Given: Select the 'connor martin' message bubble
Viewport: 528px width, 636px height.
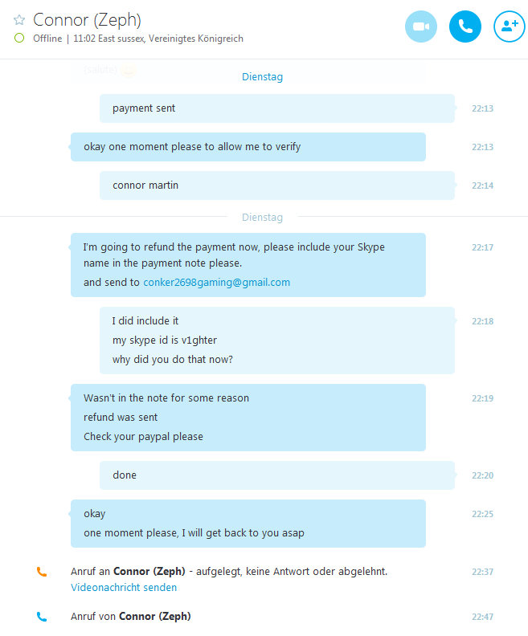Looking at the screenshot, I should tap(277, 185).
